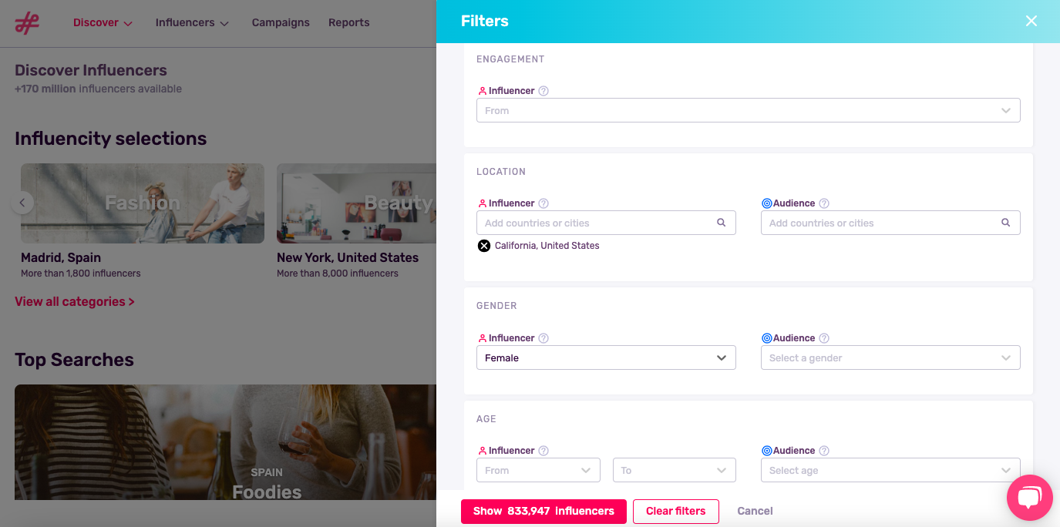Open the Age From dropdown
Image resolution: width=1060 pixels, height=527 pixels.
(538, 470)
